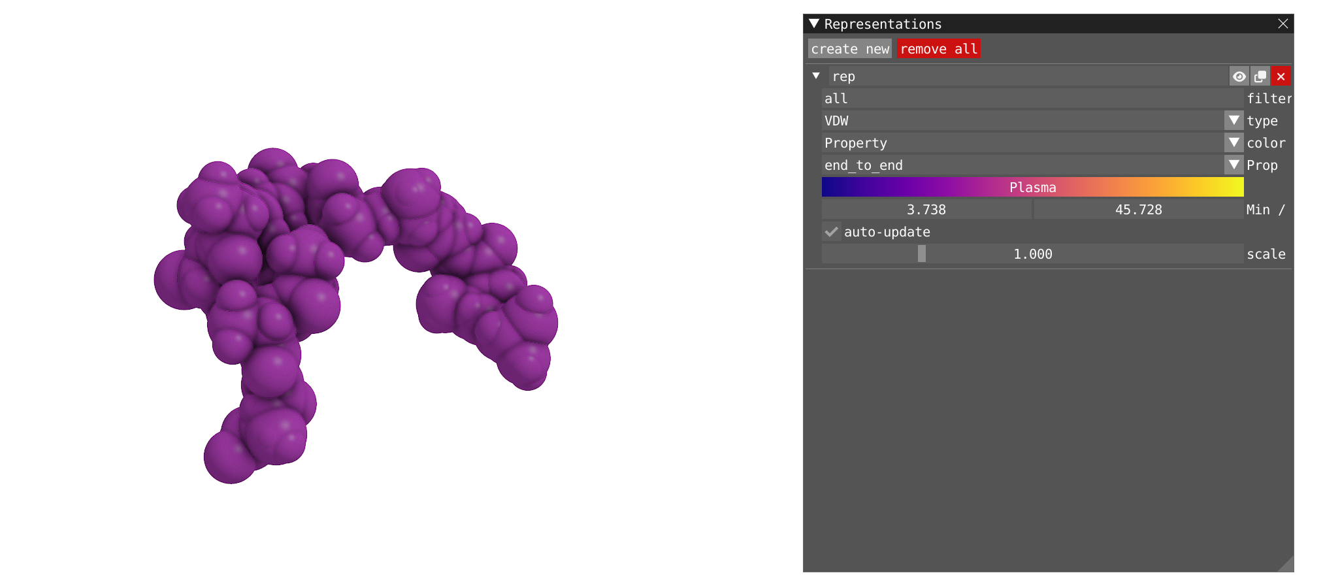Click the rep name field
Screen dimensions: 1323x588
click(x=1029, y=76)
